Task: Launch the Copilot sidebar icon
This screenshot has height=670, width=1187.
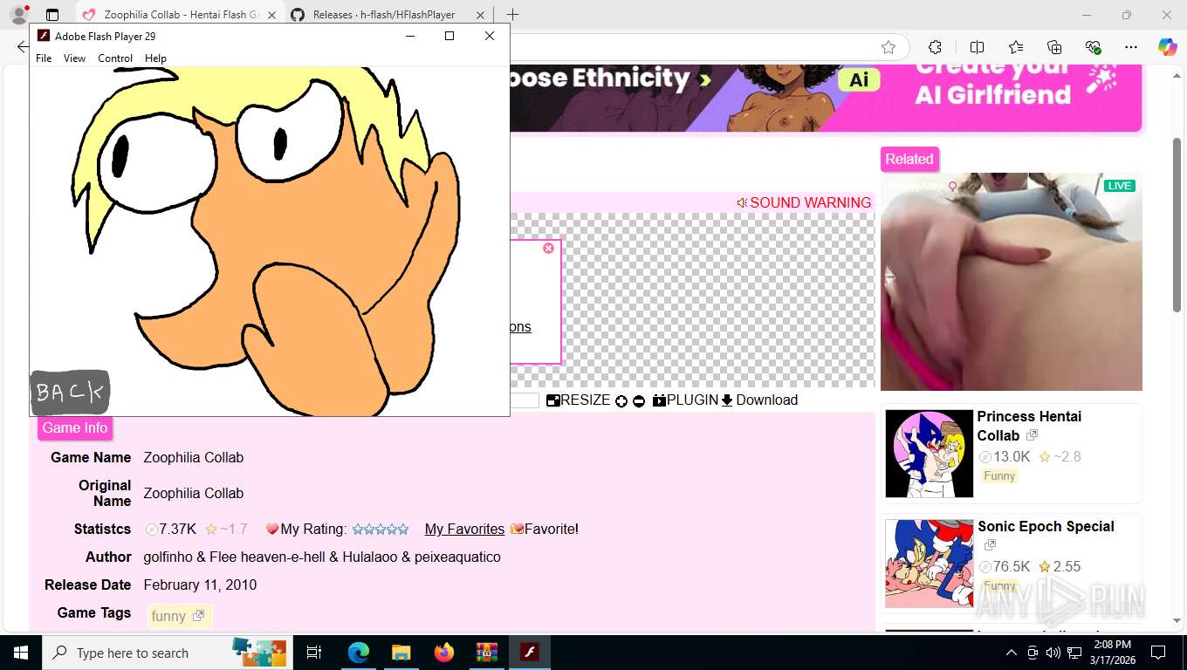Action: tap(1168, 47)
